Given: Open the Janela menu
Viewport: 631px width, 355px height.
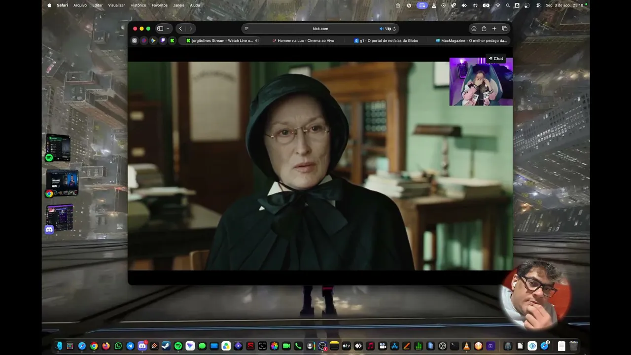Looking at the screenshot, I should click(x=179, y=5).
